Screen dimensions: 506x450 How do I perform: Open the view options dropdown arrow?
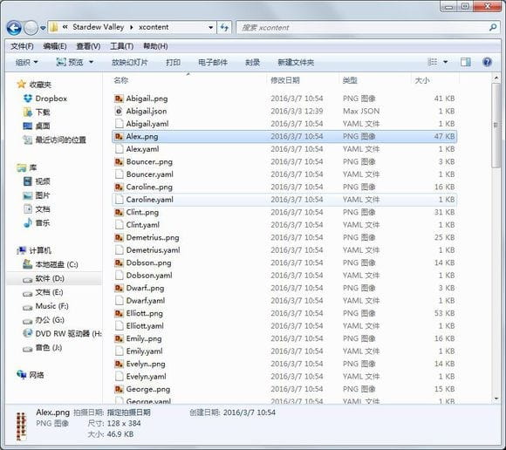pos(446,62)
